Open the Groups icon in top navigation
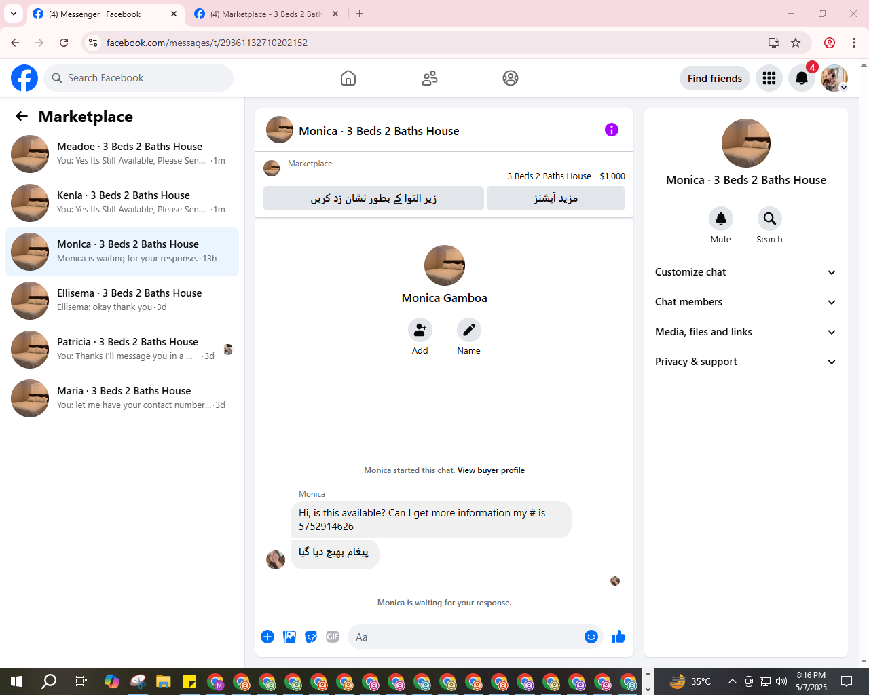Screen dimensions: 869x695 [x=511, y=78]
